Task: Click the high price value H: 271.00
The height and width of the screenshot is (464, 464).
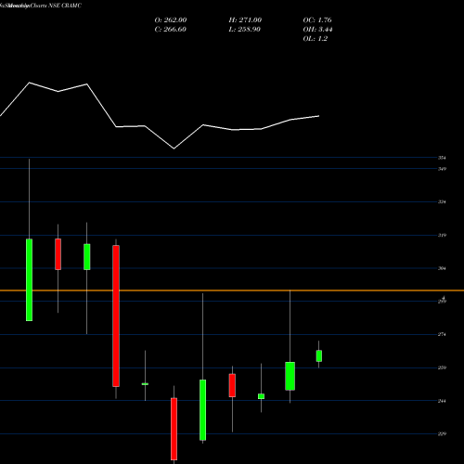Action: tap(245, 20)
